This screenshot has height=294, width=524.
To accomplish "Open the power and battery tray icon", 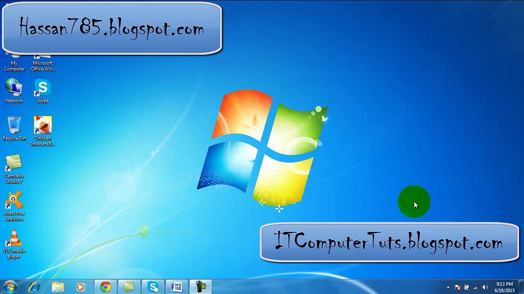I will click(467, 287).
